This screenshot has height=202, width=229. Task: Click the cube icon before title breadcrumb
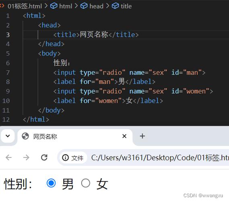click(116, 6)
